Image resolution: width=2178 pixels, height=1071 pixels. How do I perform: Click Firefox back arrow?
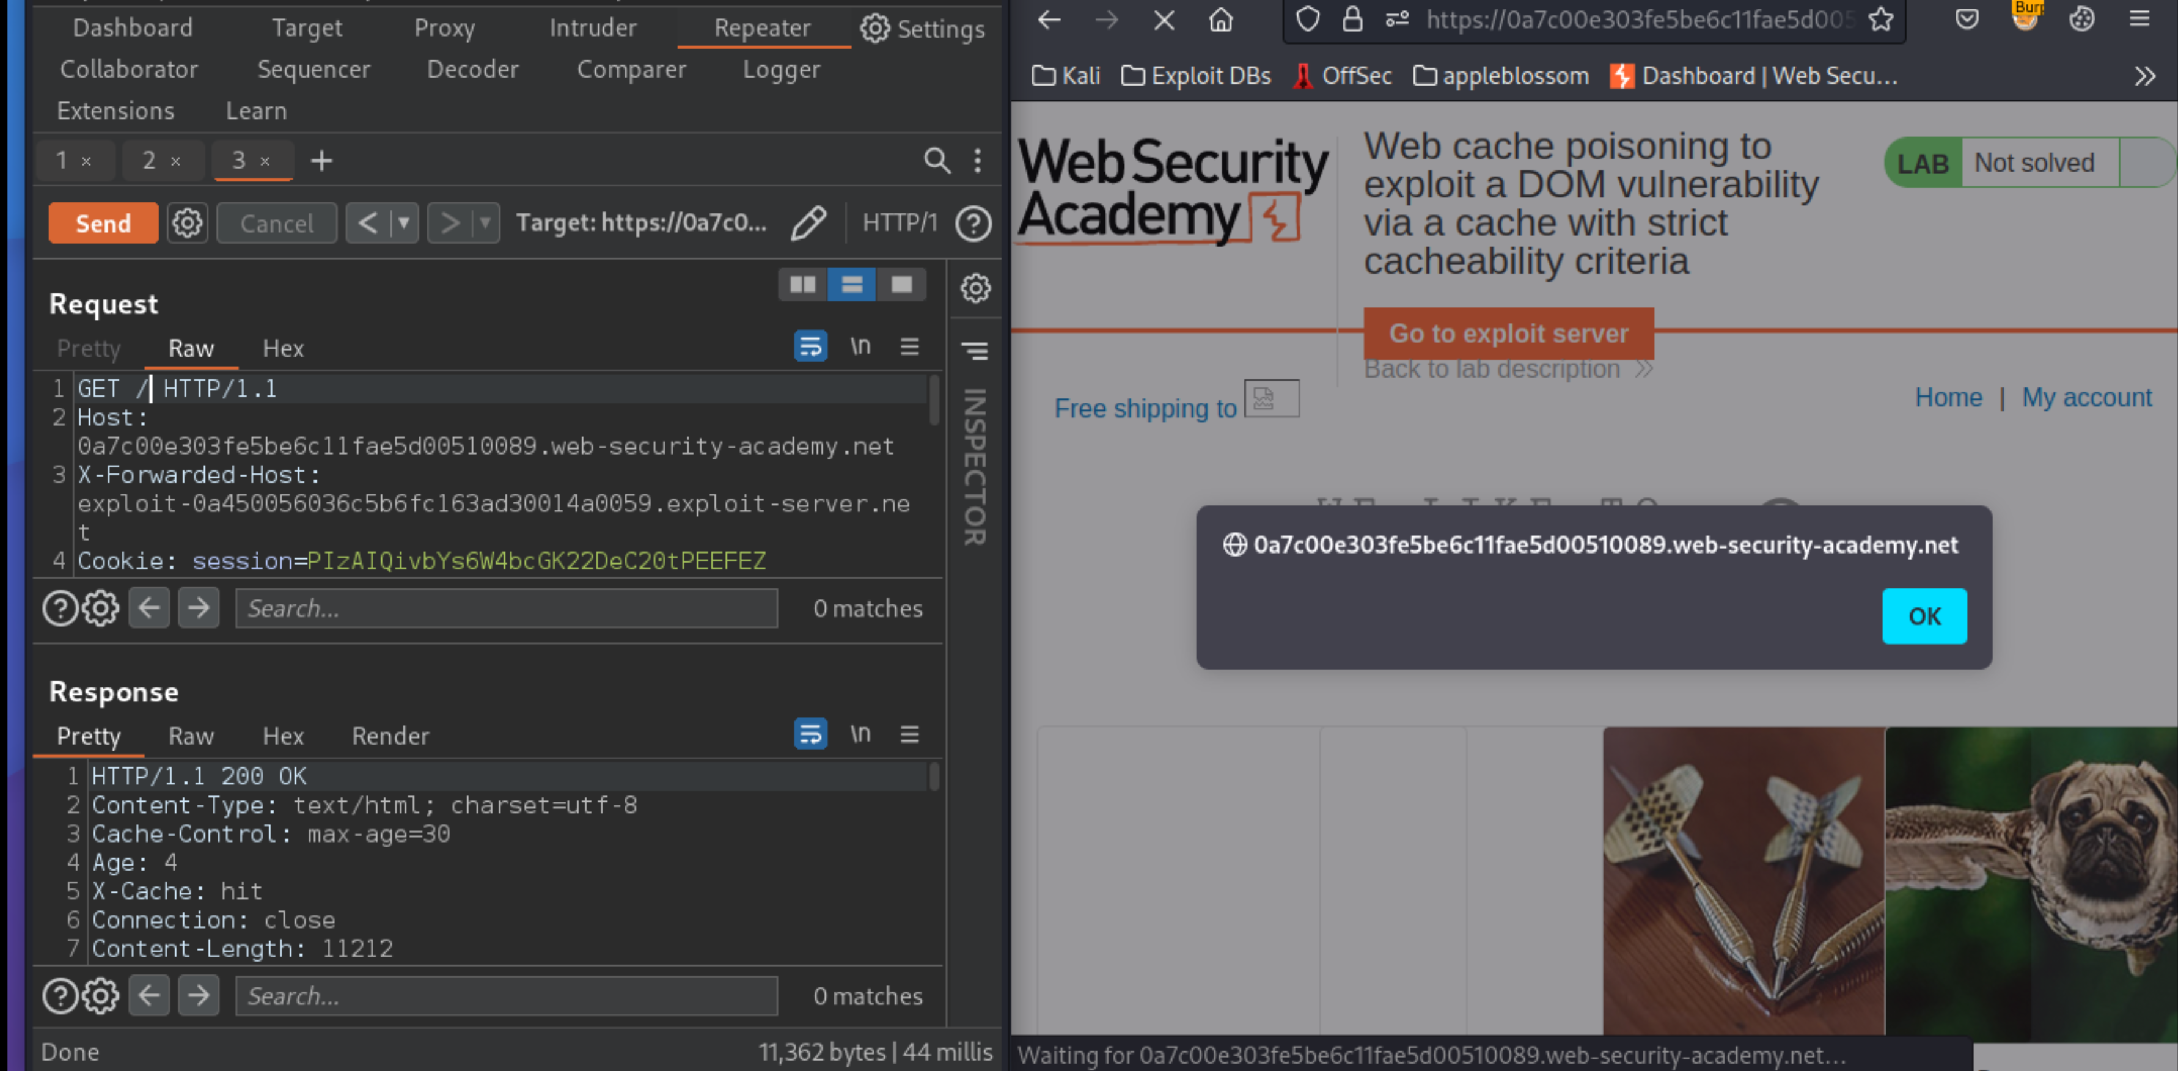click(x=1049, y=20)
